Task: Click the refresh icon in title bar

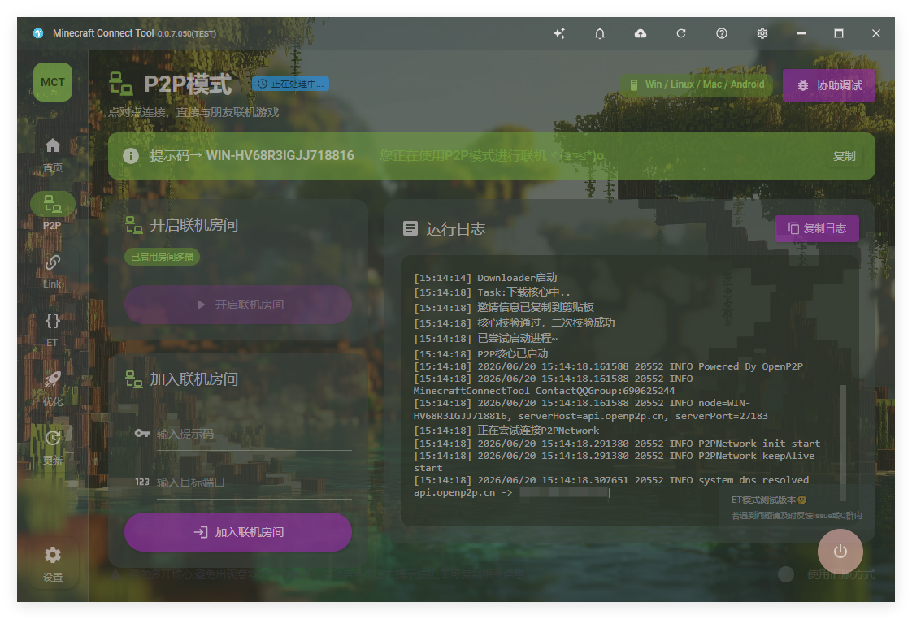Action: click(681, 33)
